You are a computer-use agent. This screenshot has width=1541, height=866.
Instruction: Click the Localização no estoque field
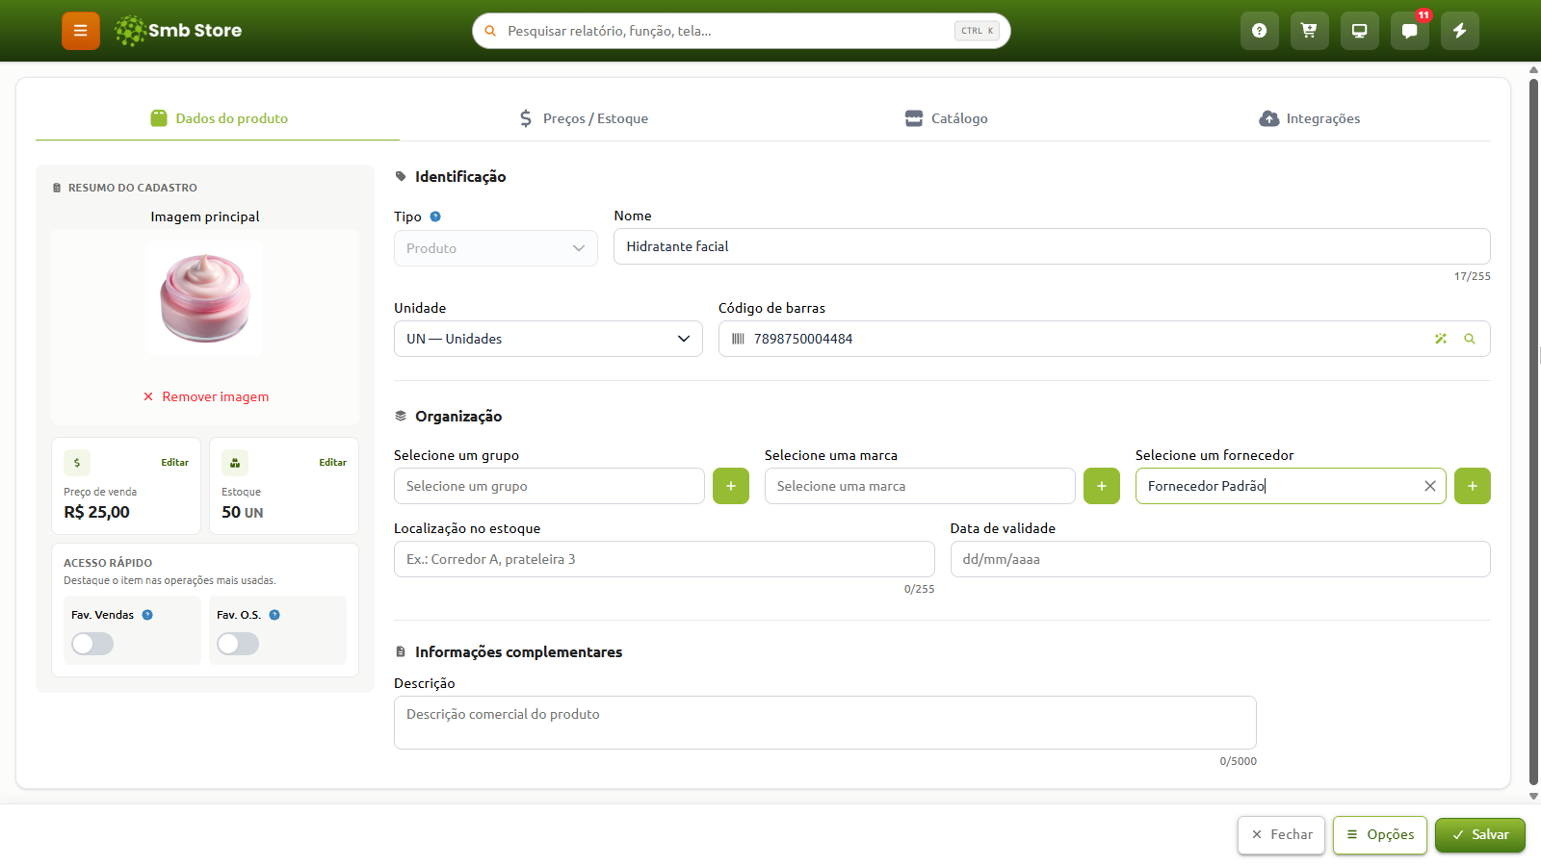665,559
